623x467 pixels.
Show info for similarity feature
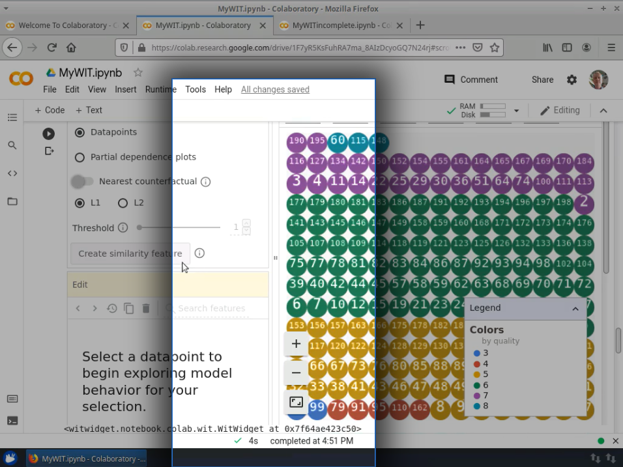point(199,253)
